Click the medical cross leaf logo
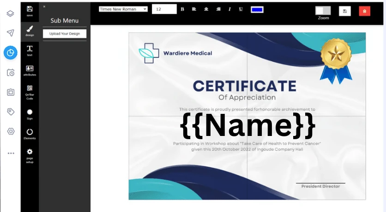The image size is (386, 212). click(149, 53)
